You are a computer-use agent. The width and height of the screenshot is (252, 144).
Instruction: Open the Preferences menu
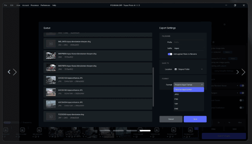pyautogui.click(x=45, y=5)
